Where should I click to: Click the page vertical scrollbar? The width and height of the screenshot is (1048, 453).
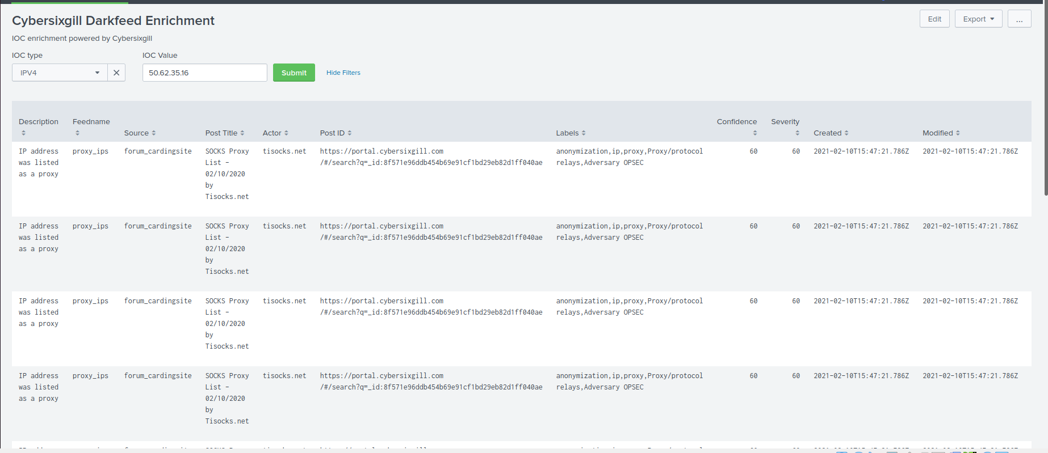tap(1046, 99)
